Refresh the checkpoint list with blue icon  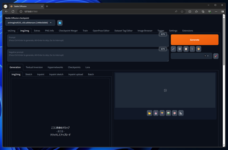60,23
